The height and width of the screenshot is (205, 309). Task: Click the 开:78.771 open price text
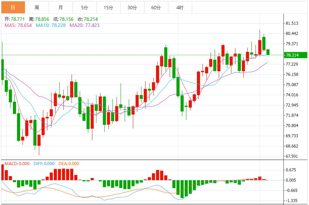click(x=15, y=19)
